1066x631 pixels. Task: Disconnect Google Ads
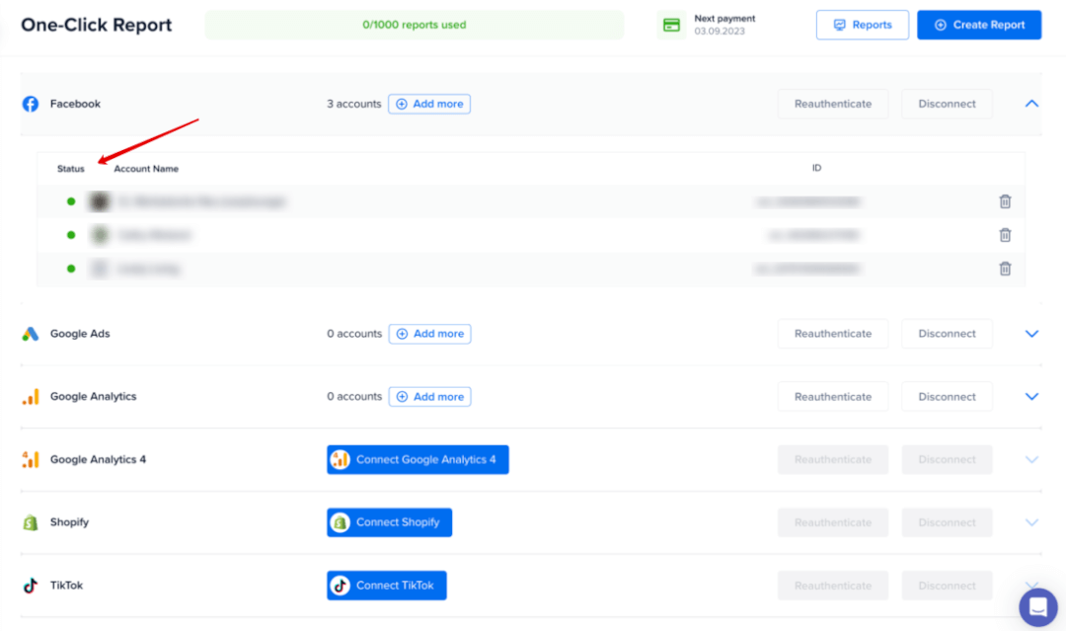(947, 334)
